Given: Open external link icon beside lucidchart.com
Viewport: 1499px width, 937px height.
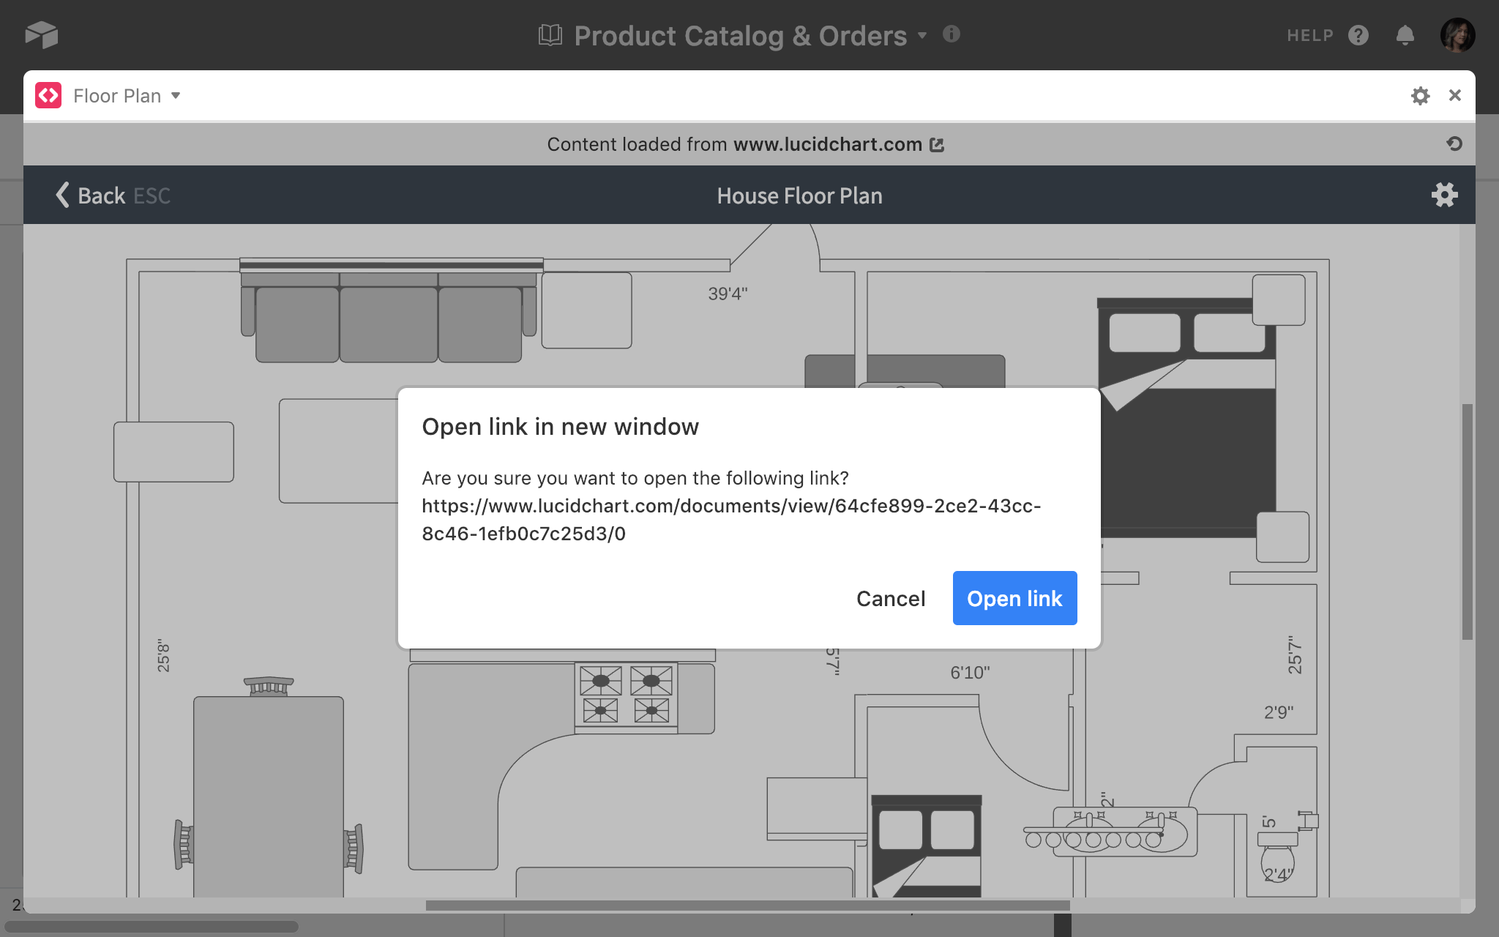Looking at the screenshot, I should point(937,145).
